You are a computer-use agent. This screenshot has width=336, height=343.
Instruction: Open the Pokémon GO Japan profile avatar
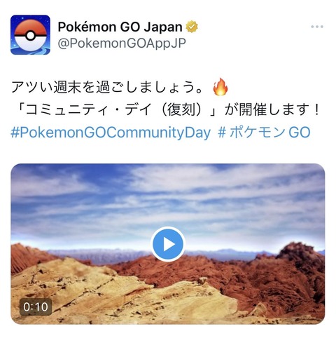30,34
